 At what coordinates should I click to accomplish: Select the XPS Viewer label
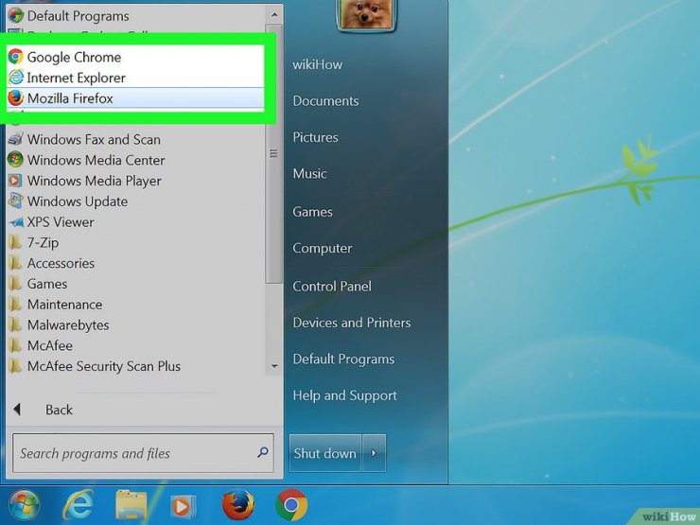point(61,222)
